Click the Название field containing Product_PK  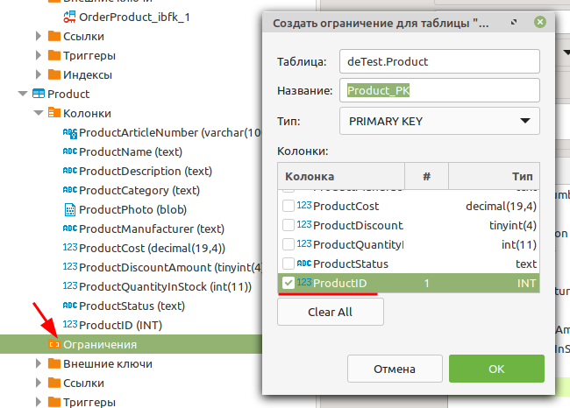[438, 90]
